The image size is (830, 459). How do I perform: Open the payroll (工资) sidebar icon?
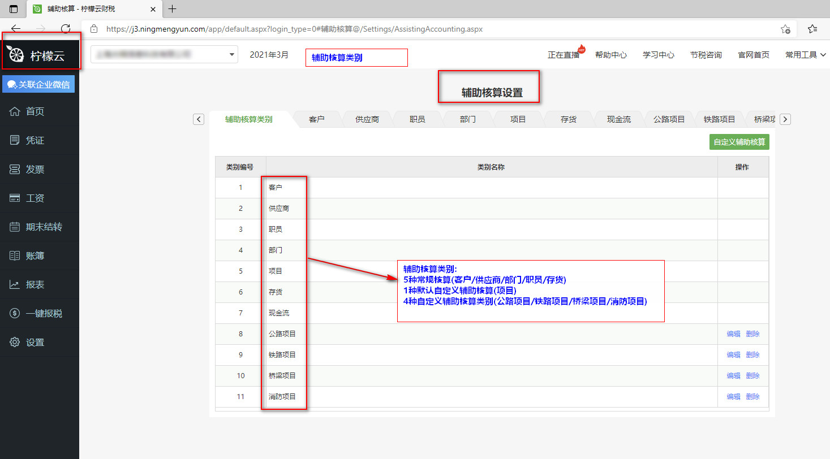tap(15, 198)
